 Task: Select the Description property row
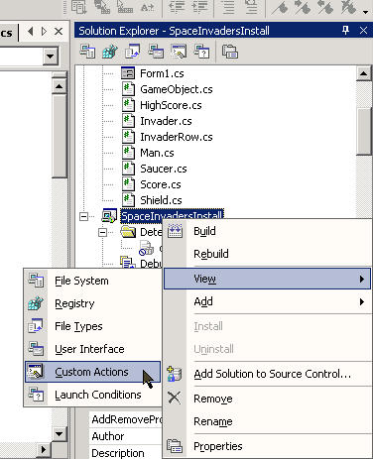(x=126, y=452)
